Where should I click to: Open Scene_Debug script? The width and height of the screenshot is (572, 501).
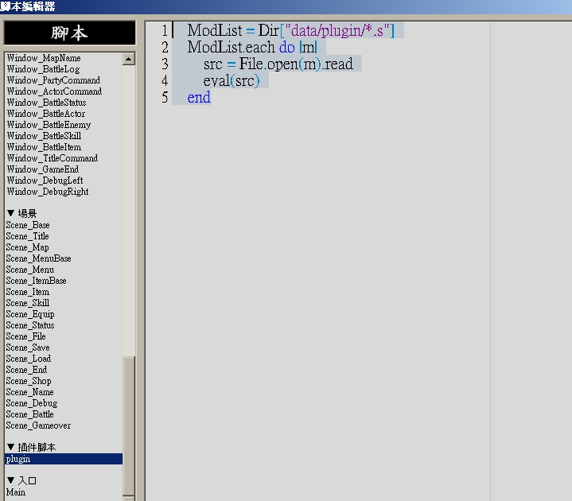(32, 403)
